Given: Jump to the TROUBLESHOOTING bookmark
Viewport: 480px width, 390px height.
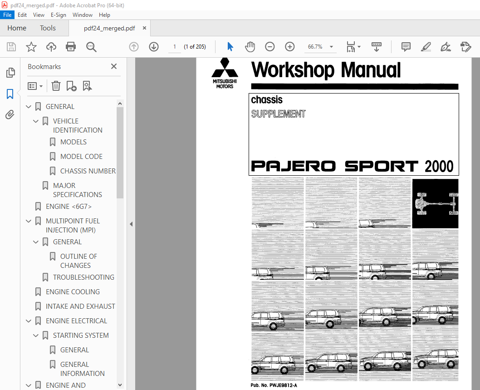Looking at the screenshot, I should (83, 277).
